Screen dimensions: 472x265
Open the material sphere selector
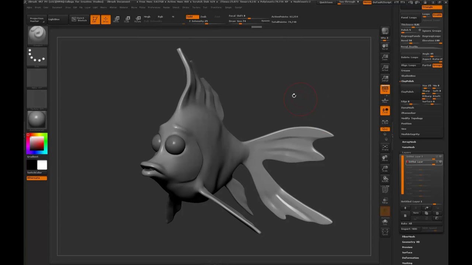point(37,120)
